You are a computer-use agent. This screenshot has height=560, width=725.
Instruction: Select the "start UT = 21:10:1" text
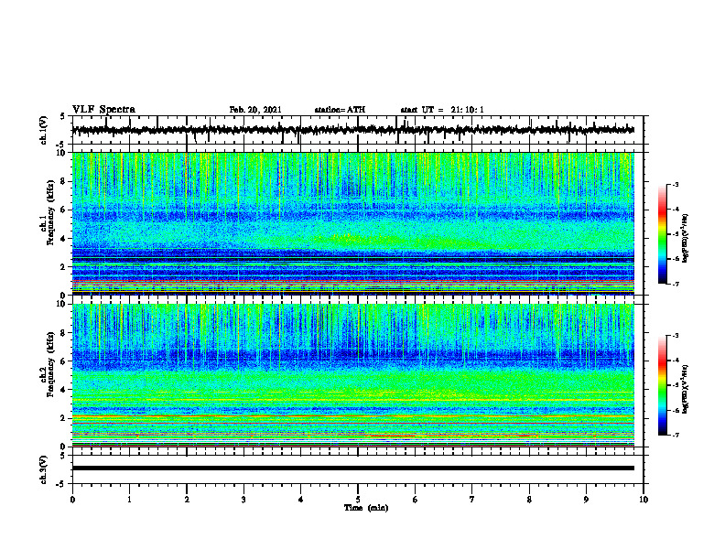coord(442,110)
